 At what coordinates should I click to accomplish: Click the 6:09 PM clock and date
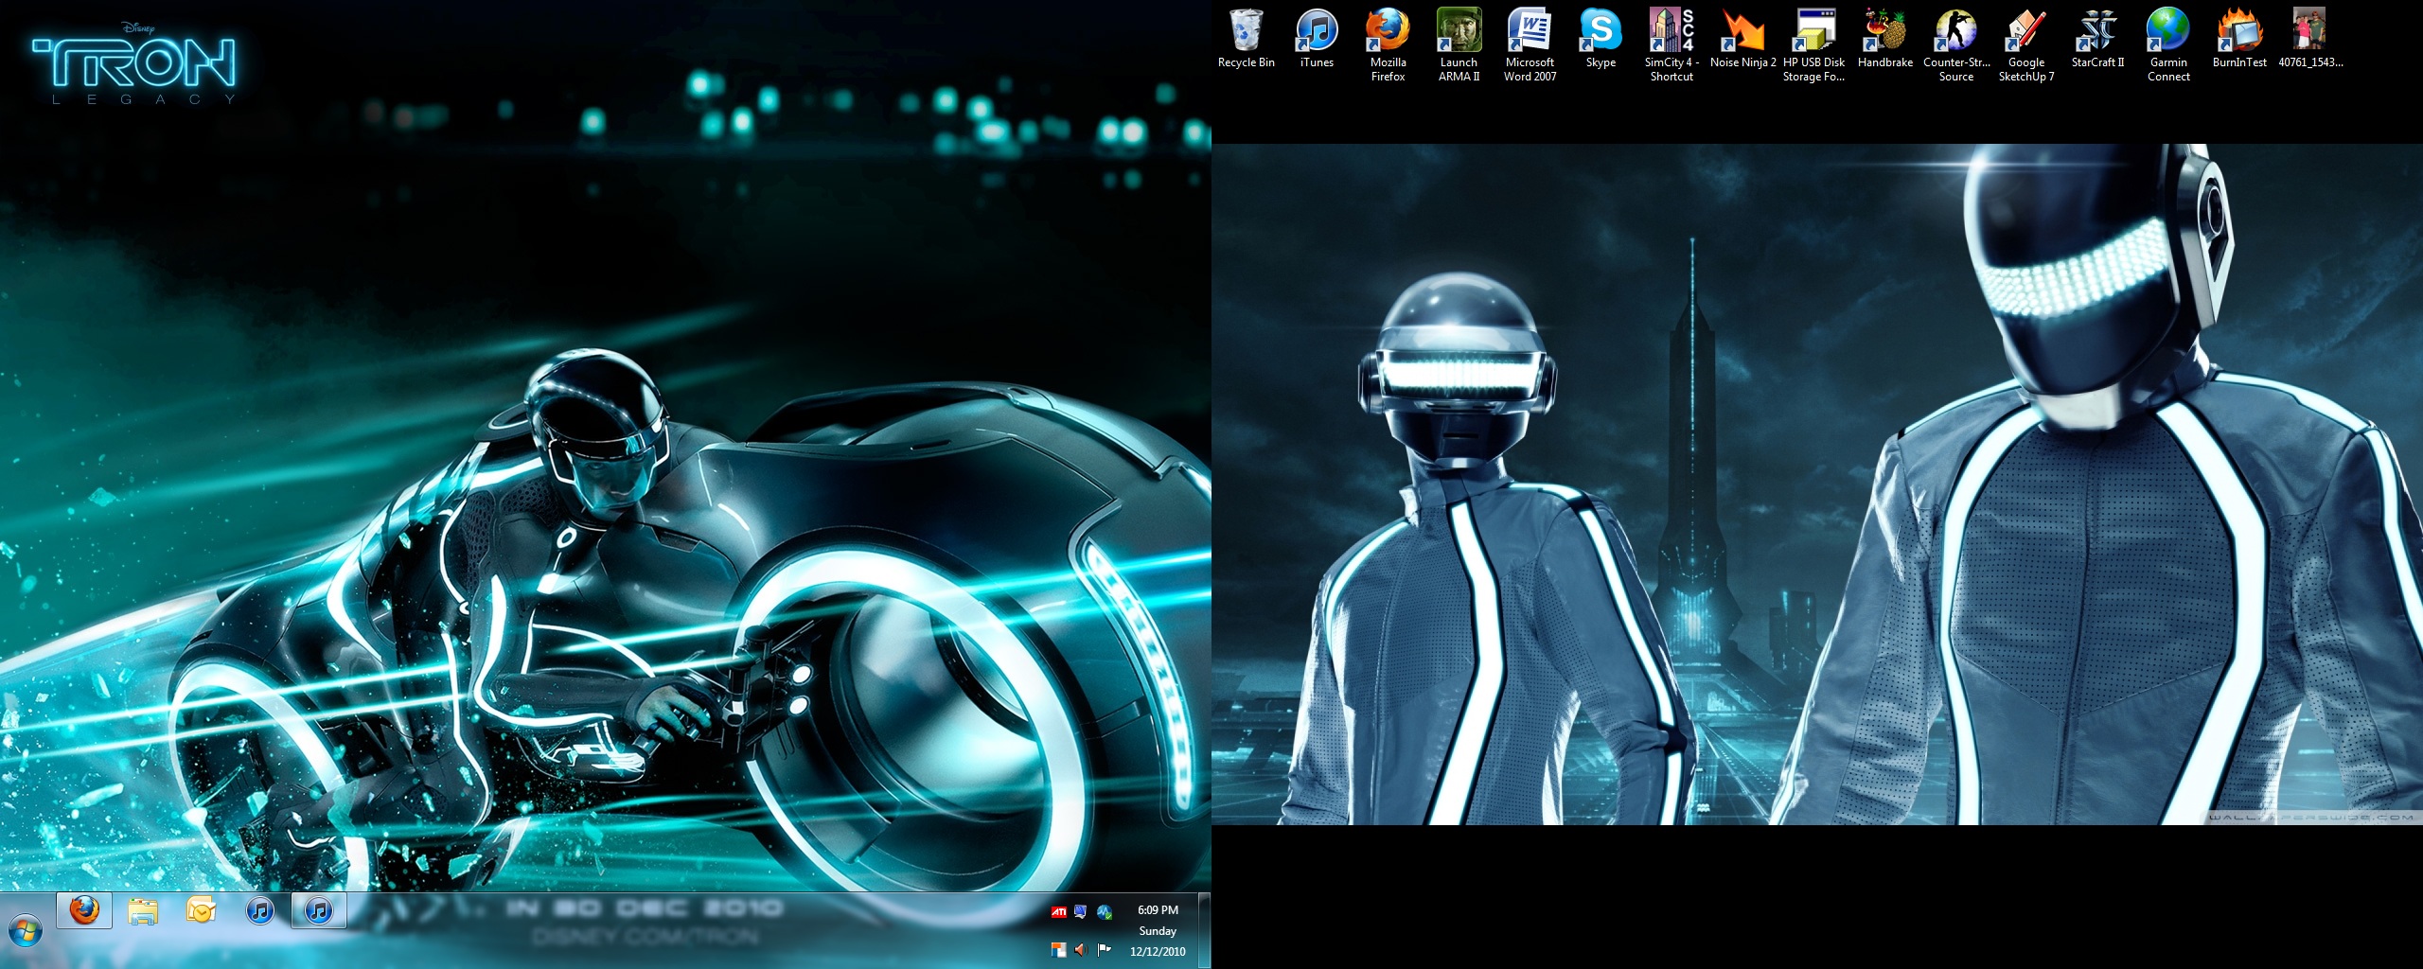(x=1158, y=930)
